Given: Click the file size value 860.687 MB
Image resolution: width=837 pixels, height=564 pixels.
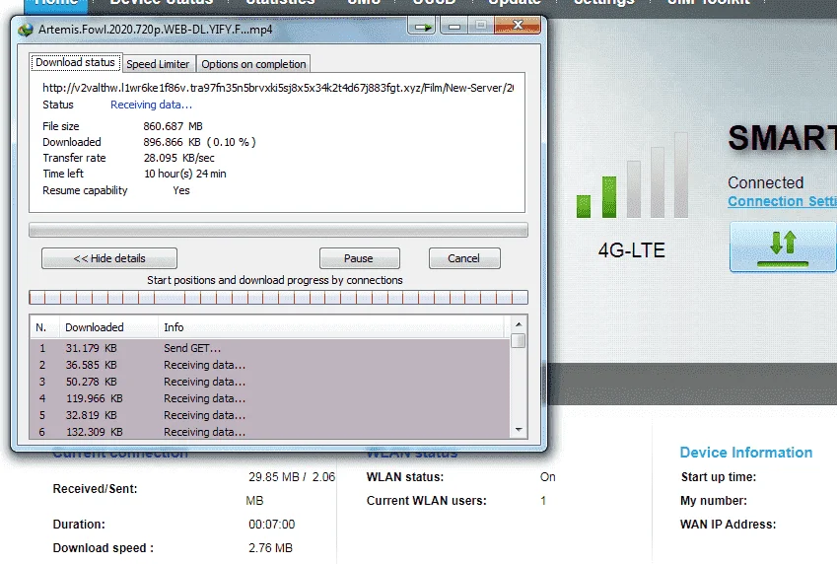Looking at the screenshot, I should (173, 126).
